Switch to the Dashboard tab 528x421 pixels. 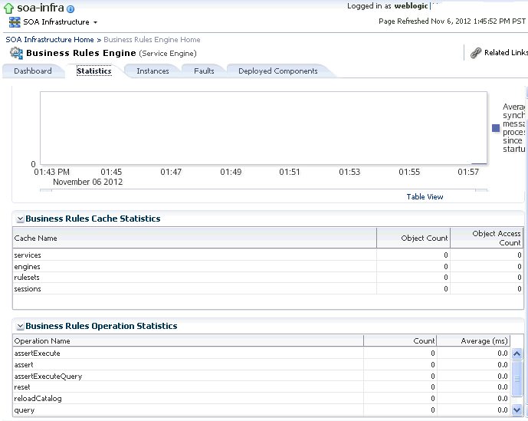33,71
